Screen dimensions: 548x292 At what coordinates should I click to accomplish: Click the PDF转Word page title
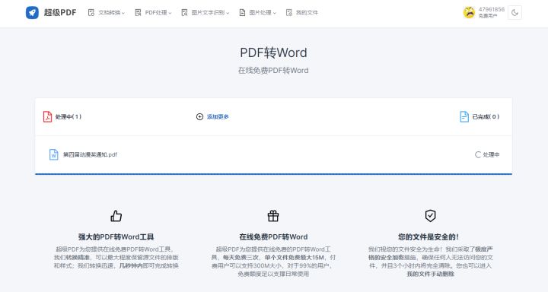[x=274, y=52]
